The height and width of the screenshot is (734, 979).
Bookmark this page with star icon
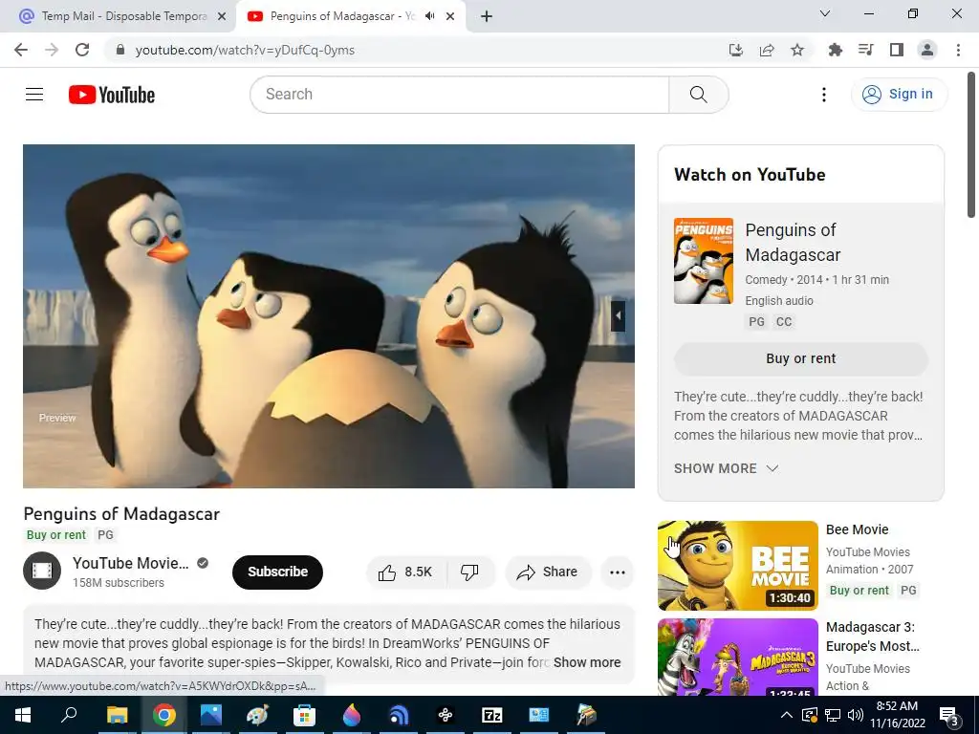coord(797,50)
